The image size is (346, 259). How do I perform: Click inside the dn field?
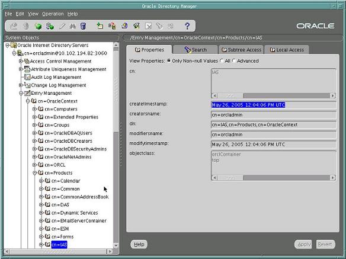point(273,124)
